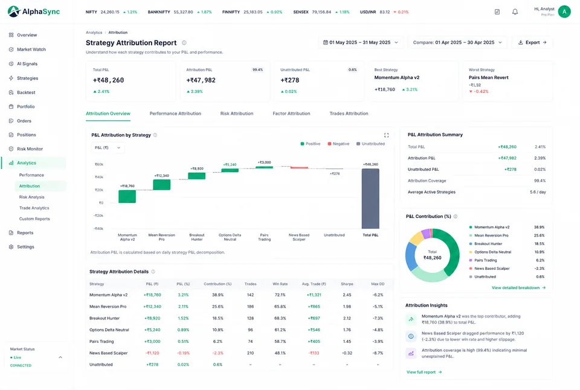Toggle the Positive legend series
This screenshot has width=580, height=390.
[311, 144]
